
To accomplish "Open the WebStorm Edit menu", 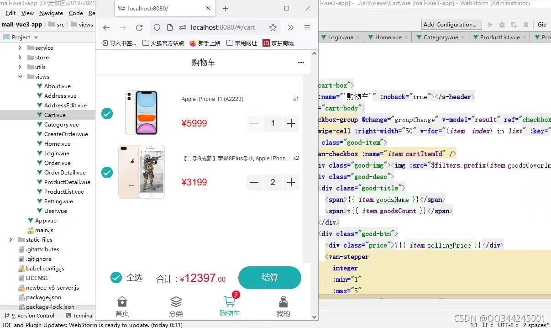I will (10, 13).
